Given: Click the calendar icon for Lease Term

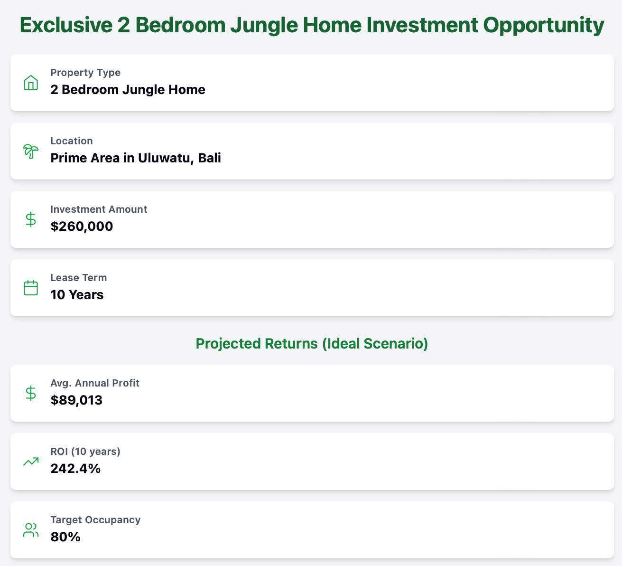Looking at the screenshot, I should (x=31, y=288).
